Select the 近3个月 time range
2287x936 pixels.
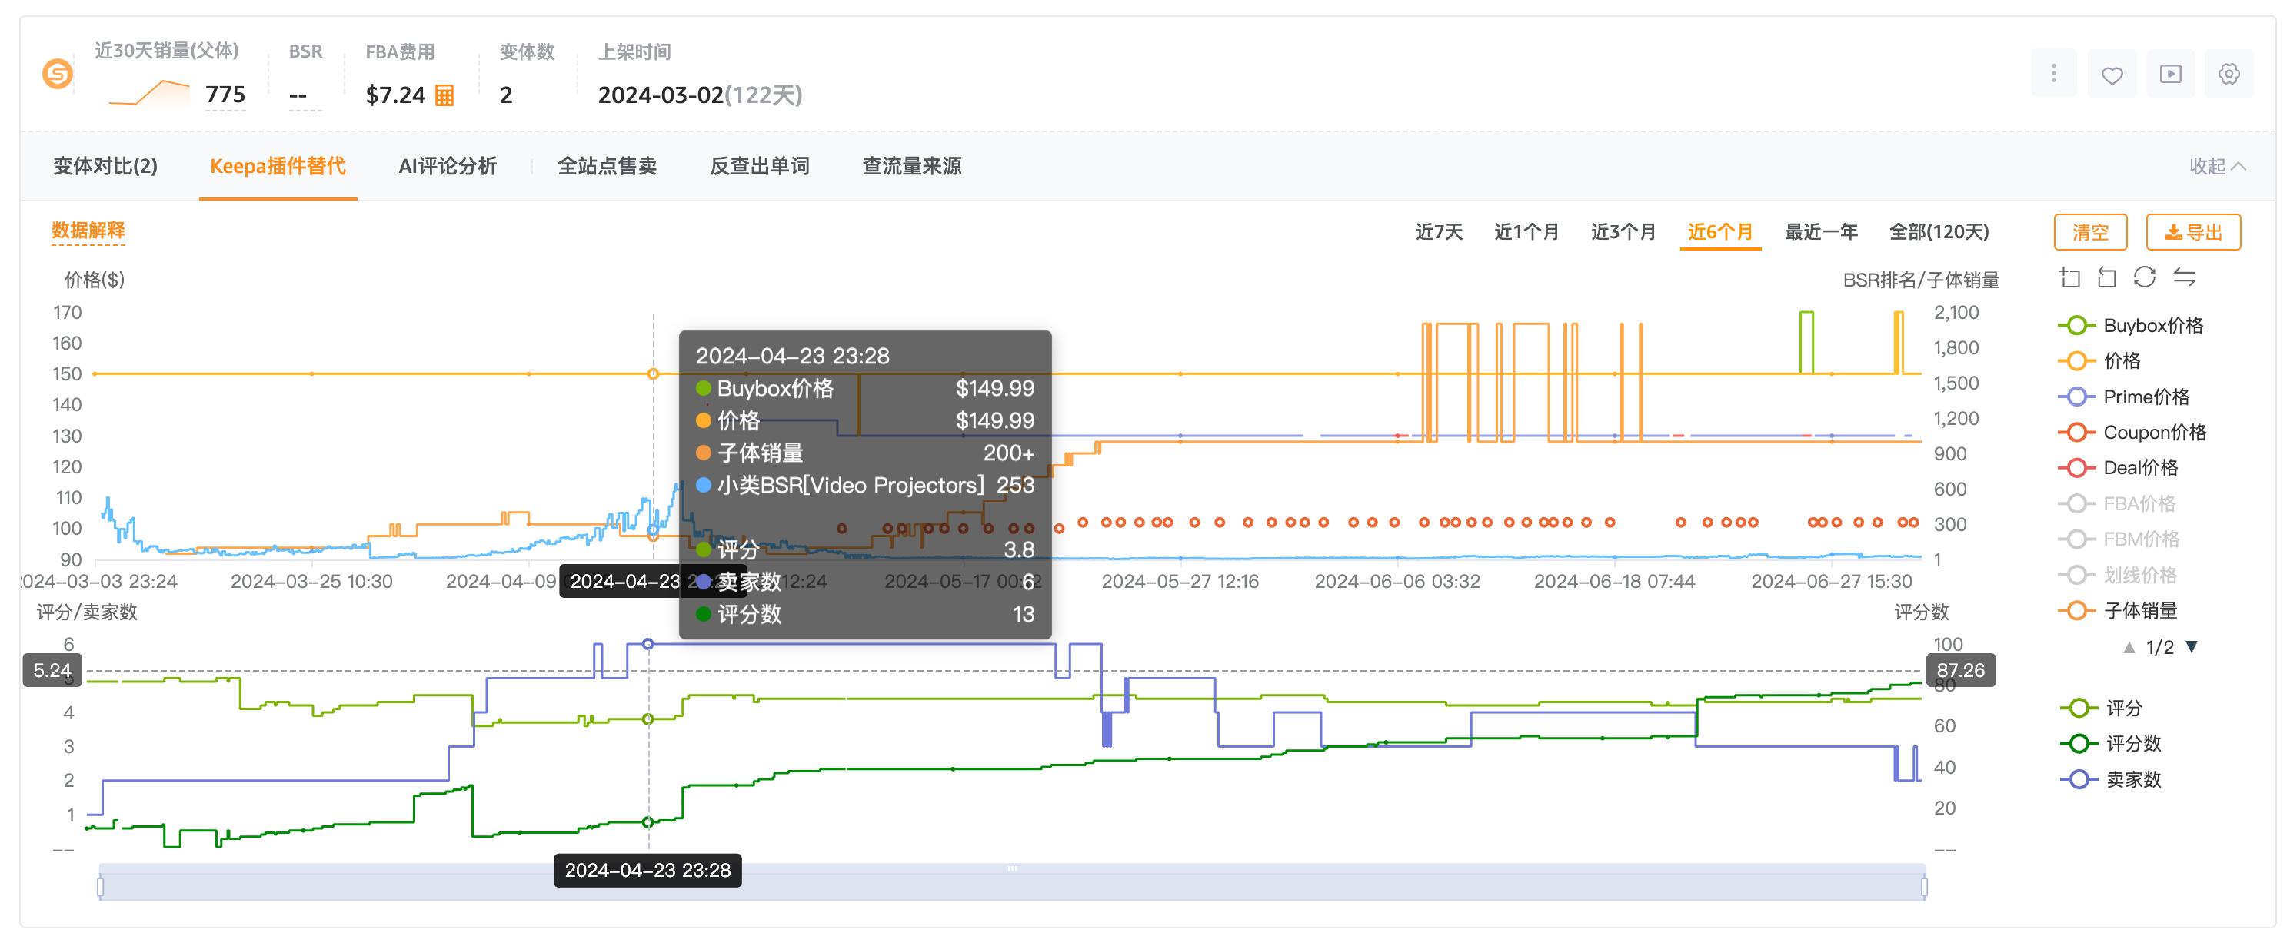point(1624,231)
